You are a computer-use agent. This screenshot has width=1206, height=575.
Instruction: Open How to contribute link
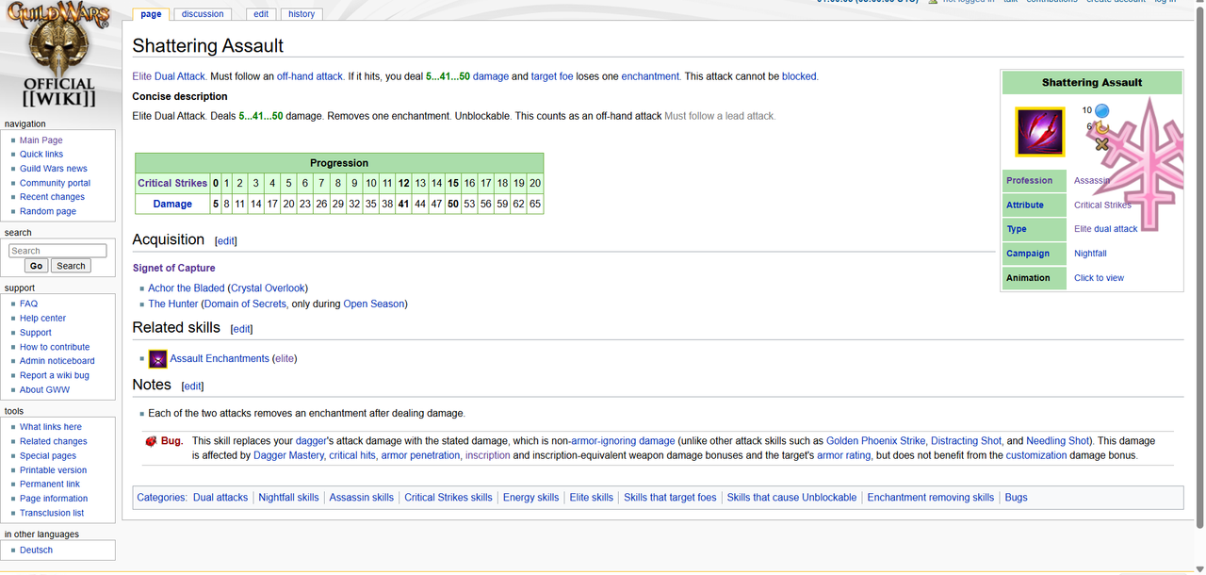(55, 347)
